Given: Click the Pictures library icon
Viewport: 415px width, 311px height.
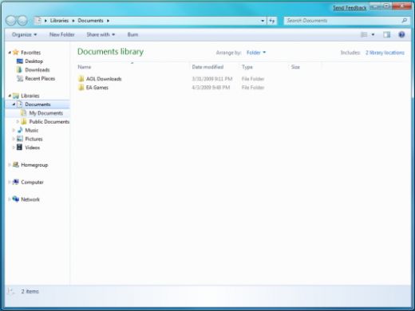Looking at the screenshot, I should (x=20, y=139).
